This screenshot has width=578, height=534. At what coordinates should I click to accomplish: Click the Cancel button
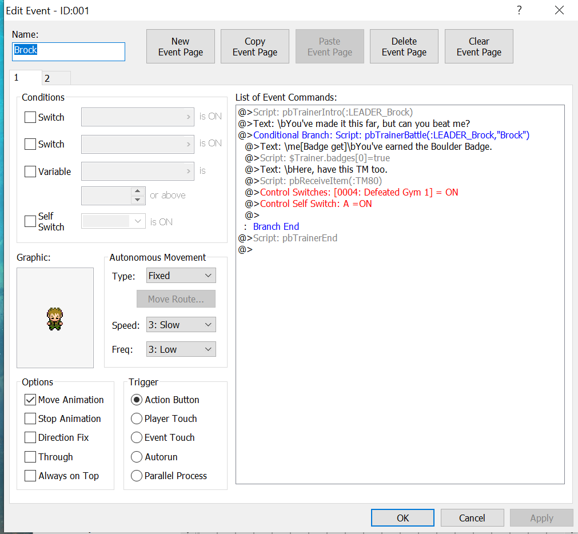(472, 518)
